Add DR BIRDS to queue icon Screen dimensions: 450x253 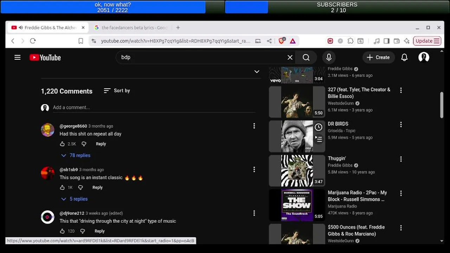(x=319, y=139)
